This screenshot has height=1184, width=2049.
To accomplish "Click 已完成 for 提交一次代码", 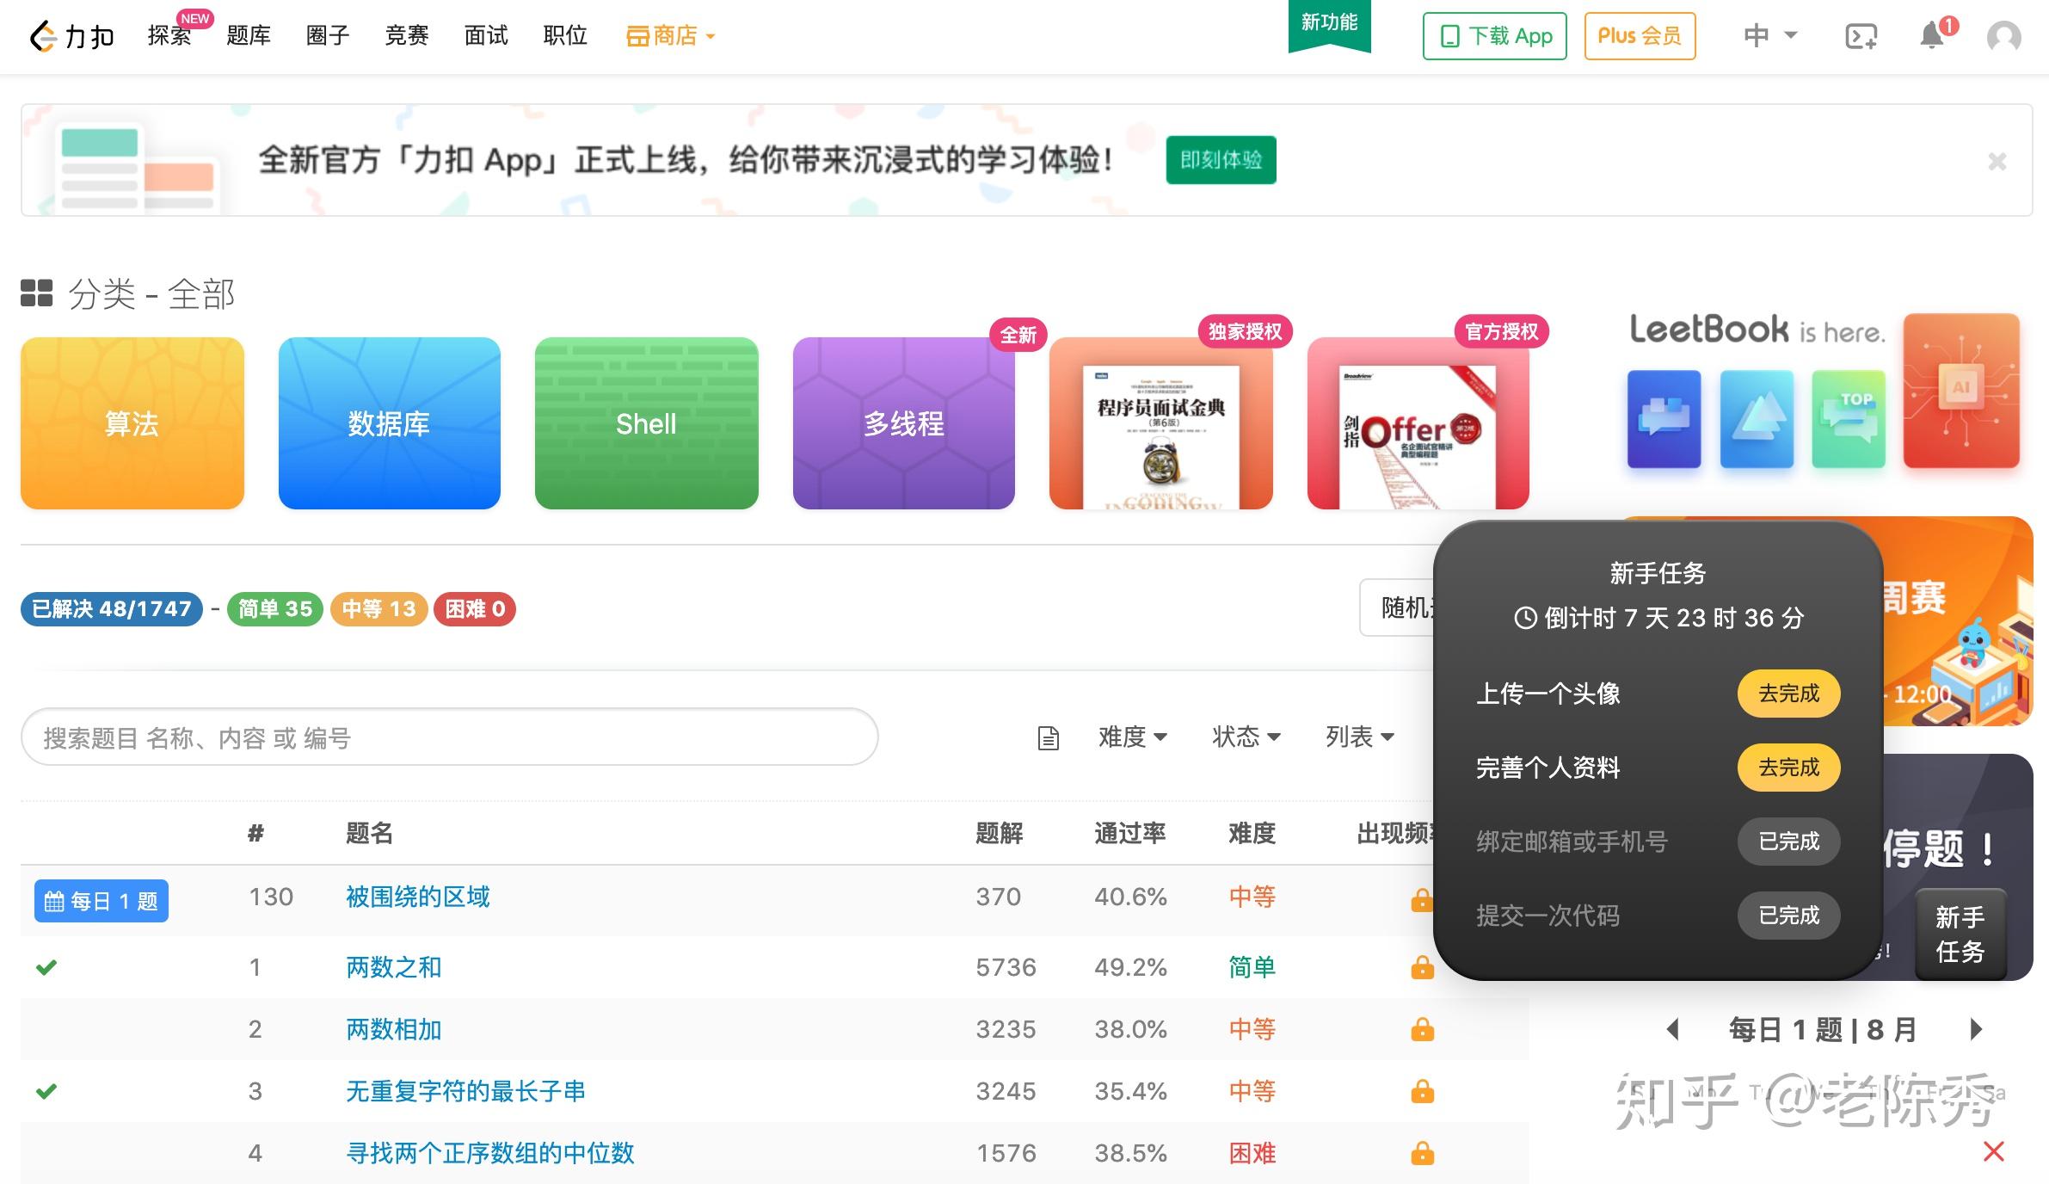I will pos(1788,916).
